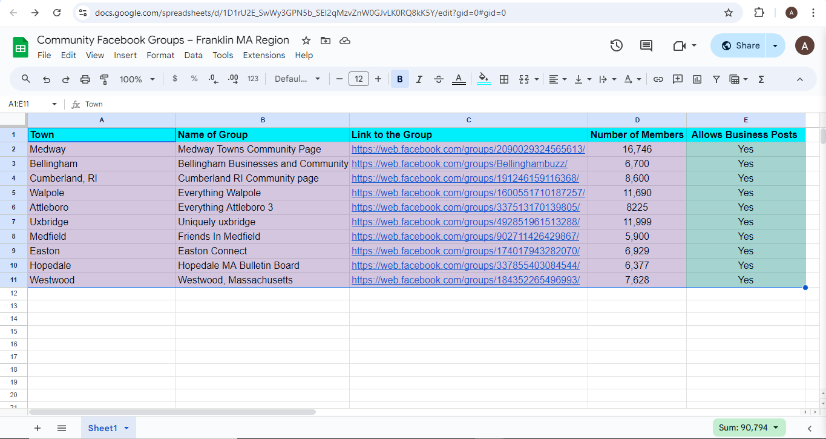Decrease decimal places
Image resolution: width=826 pixels, height=439 pixels.
click(213, 79)
